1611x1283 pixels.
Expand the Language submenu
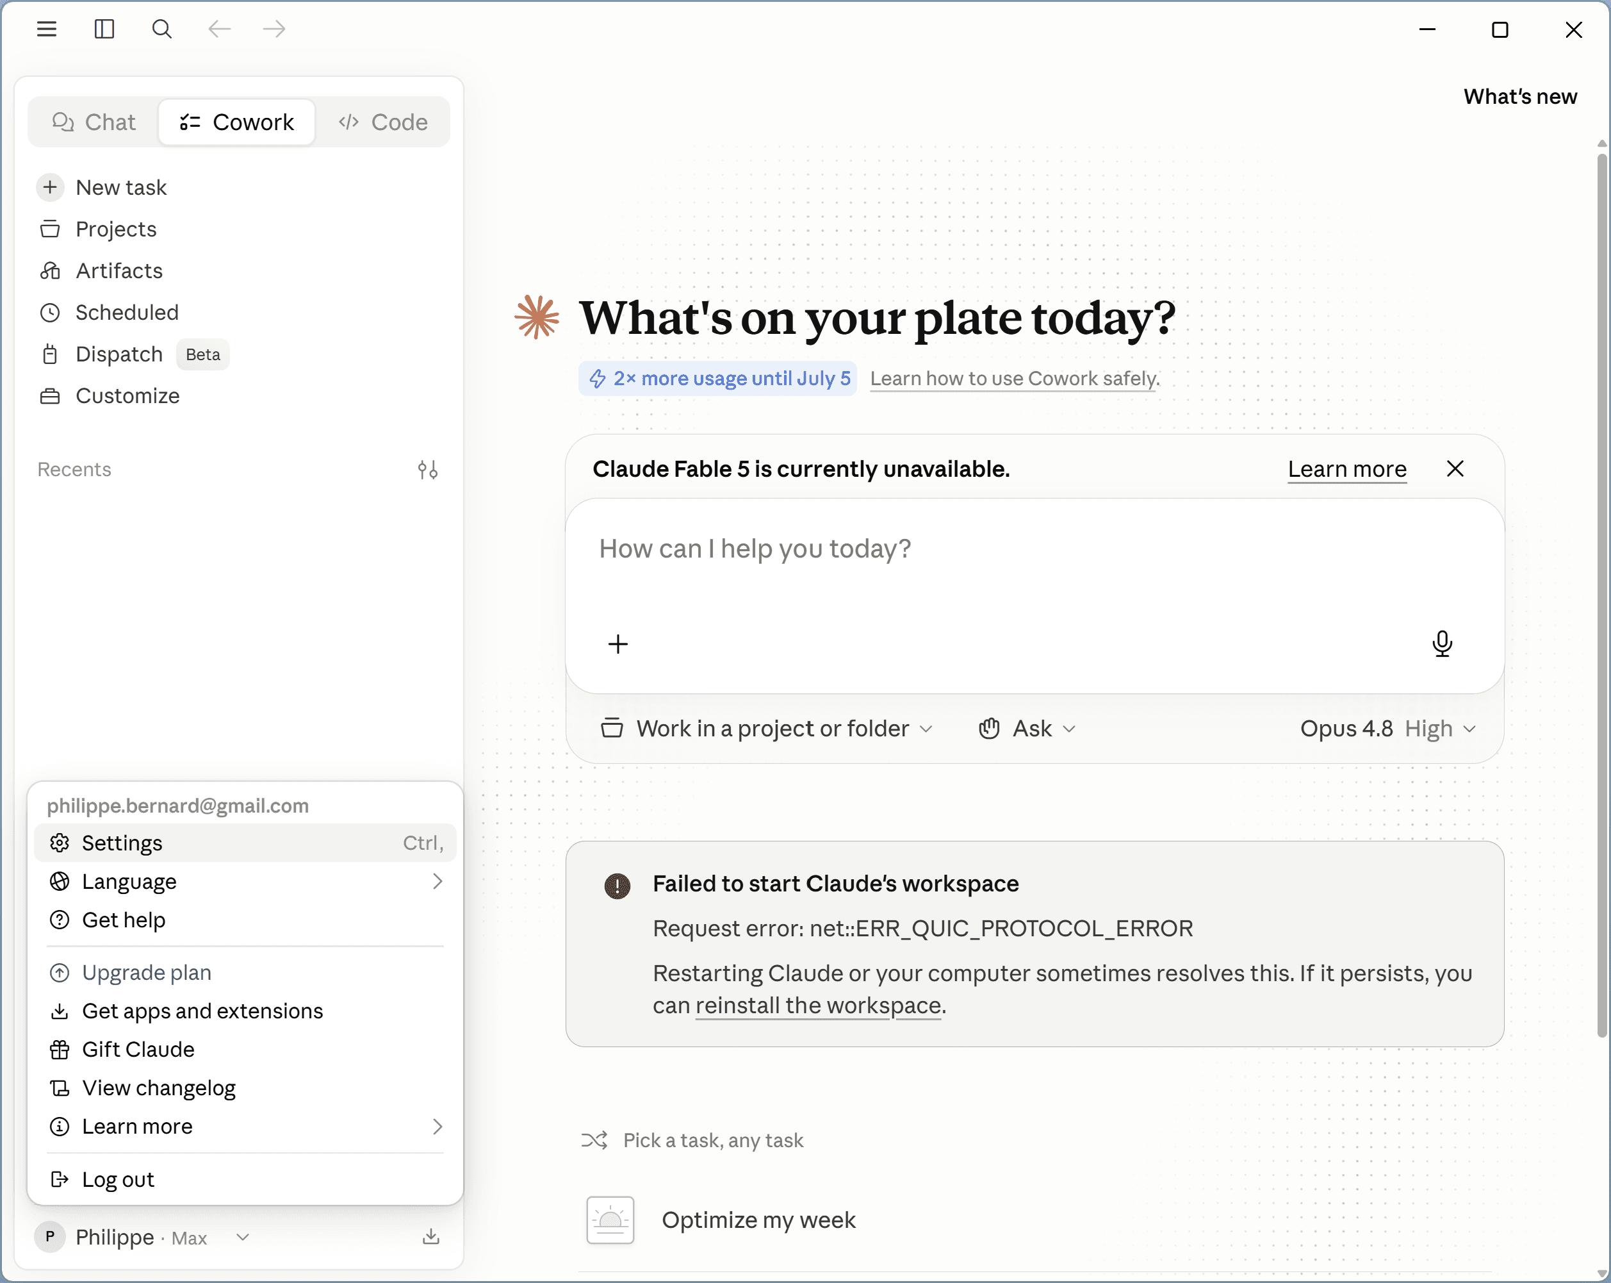pyautogui.click(x=245, y=882)
